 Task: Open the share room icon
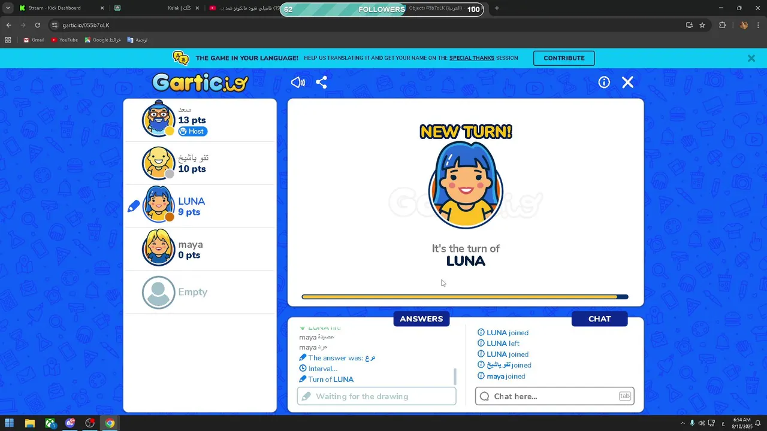click(321, 83)
